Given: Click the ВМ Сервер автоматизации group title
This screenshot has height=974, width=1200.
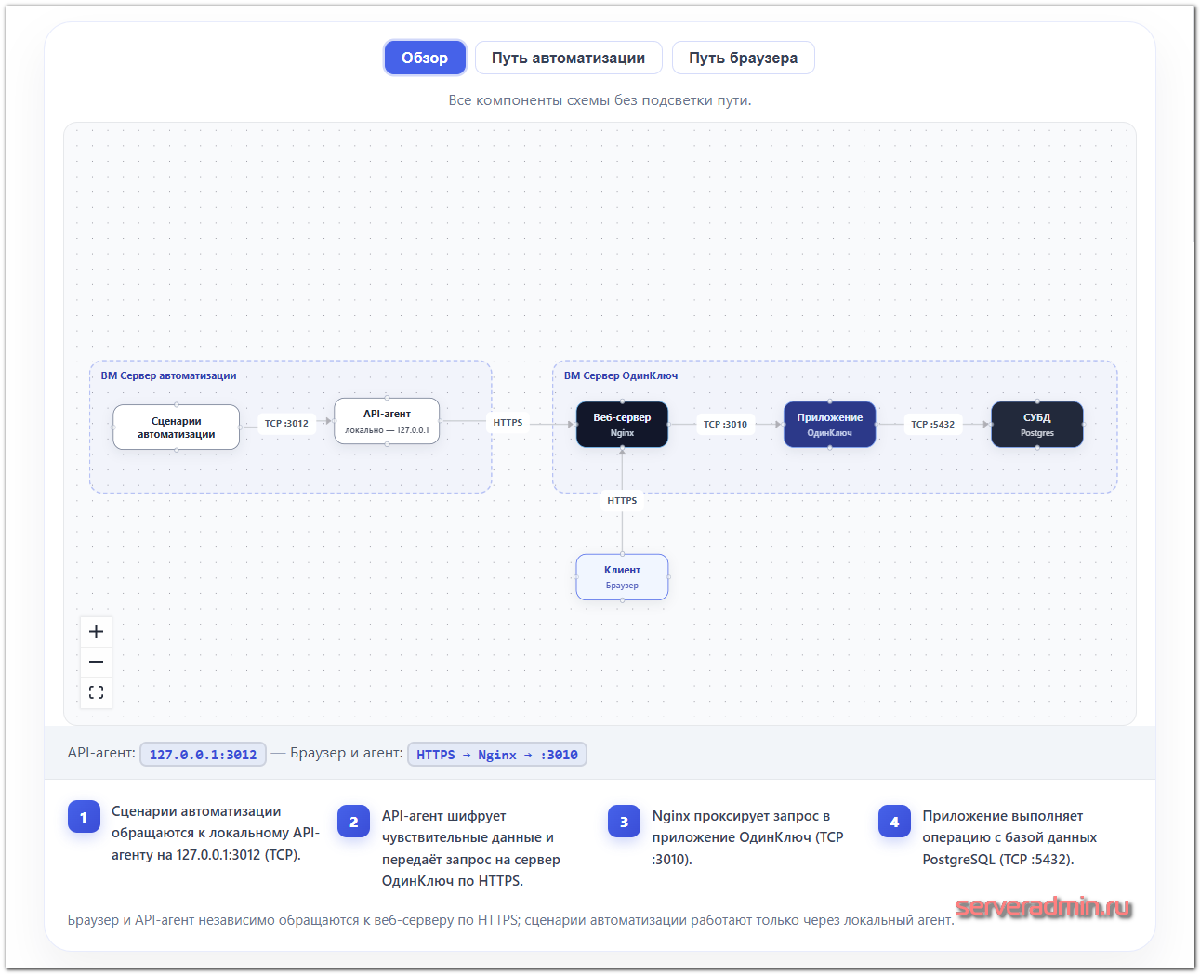Looking at the screenshot, I should coord(168,375).
